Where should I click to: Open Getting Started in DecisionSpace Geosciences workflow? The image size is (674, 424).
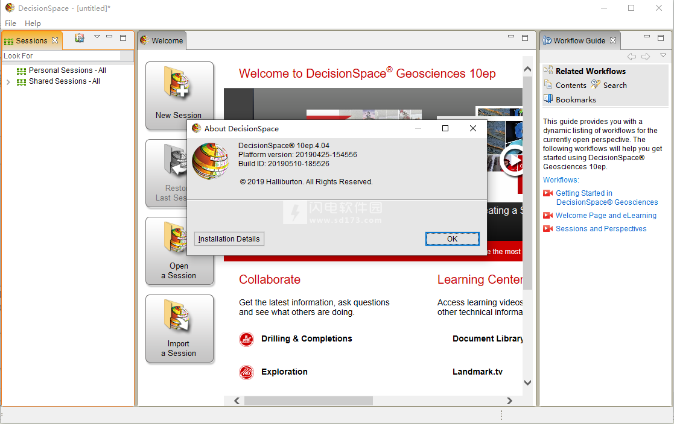(x=606, y=198)
